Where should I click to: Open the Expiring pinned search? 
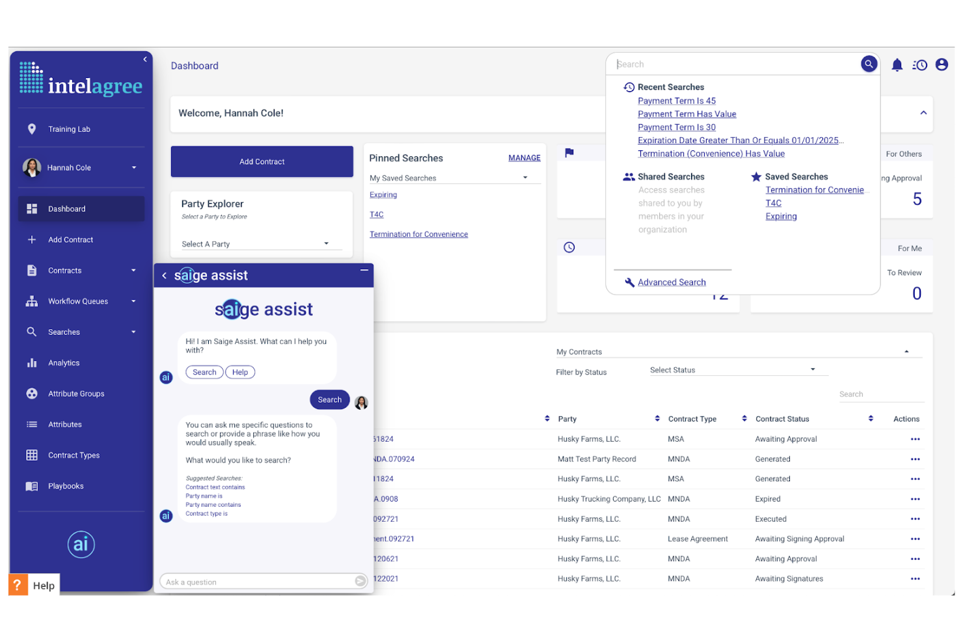[383, 195]
